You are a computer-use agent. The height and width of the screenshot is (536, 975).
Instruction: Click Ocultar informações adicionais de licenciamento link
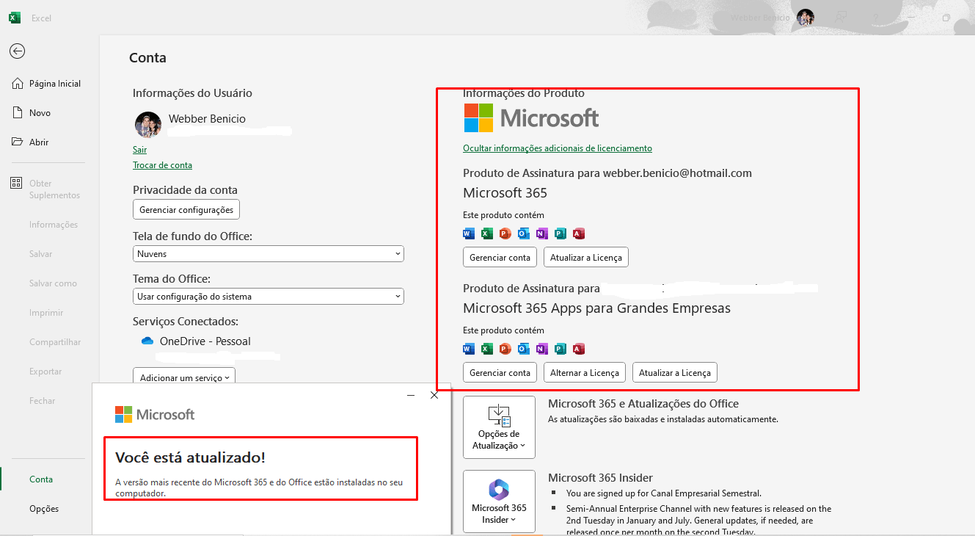[558, 148]
